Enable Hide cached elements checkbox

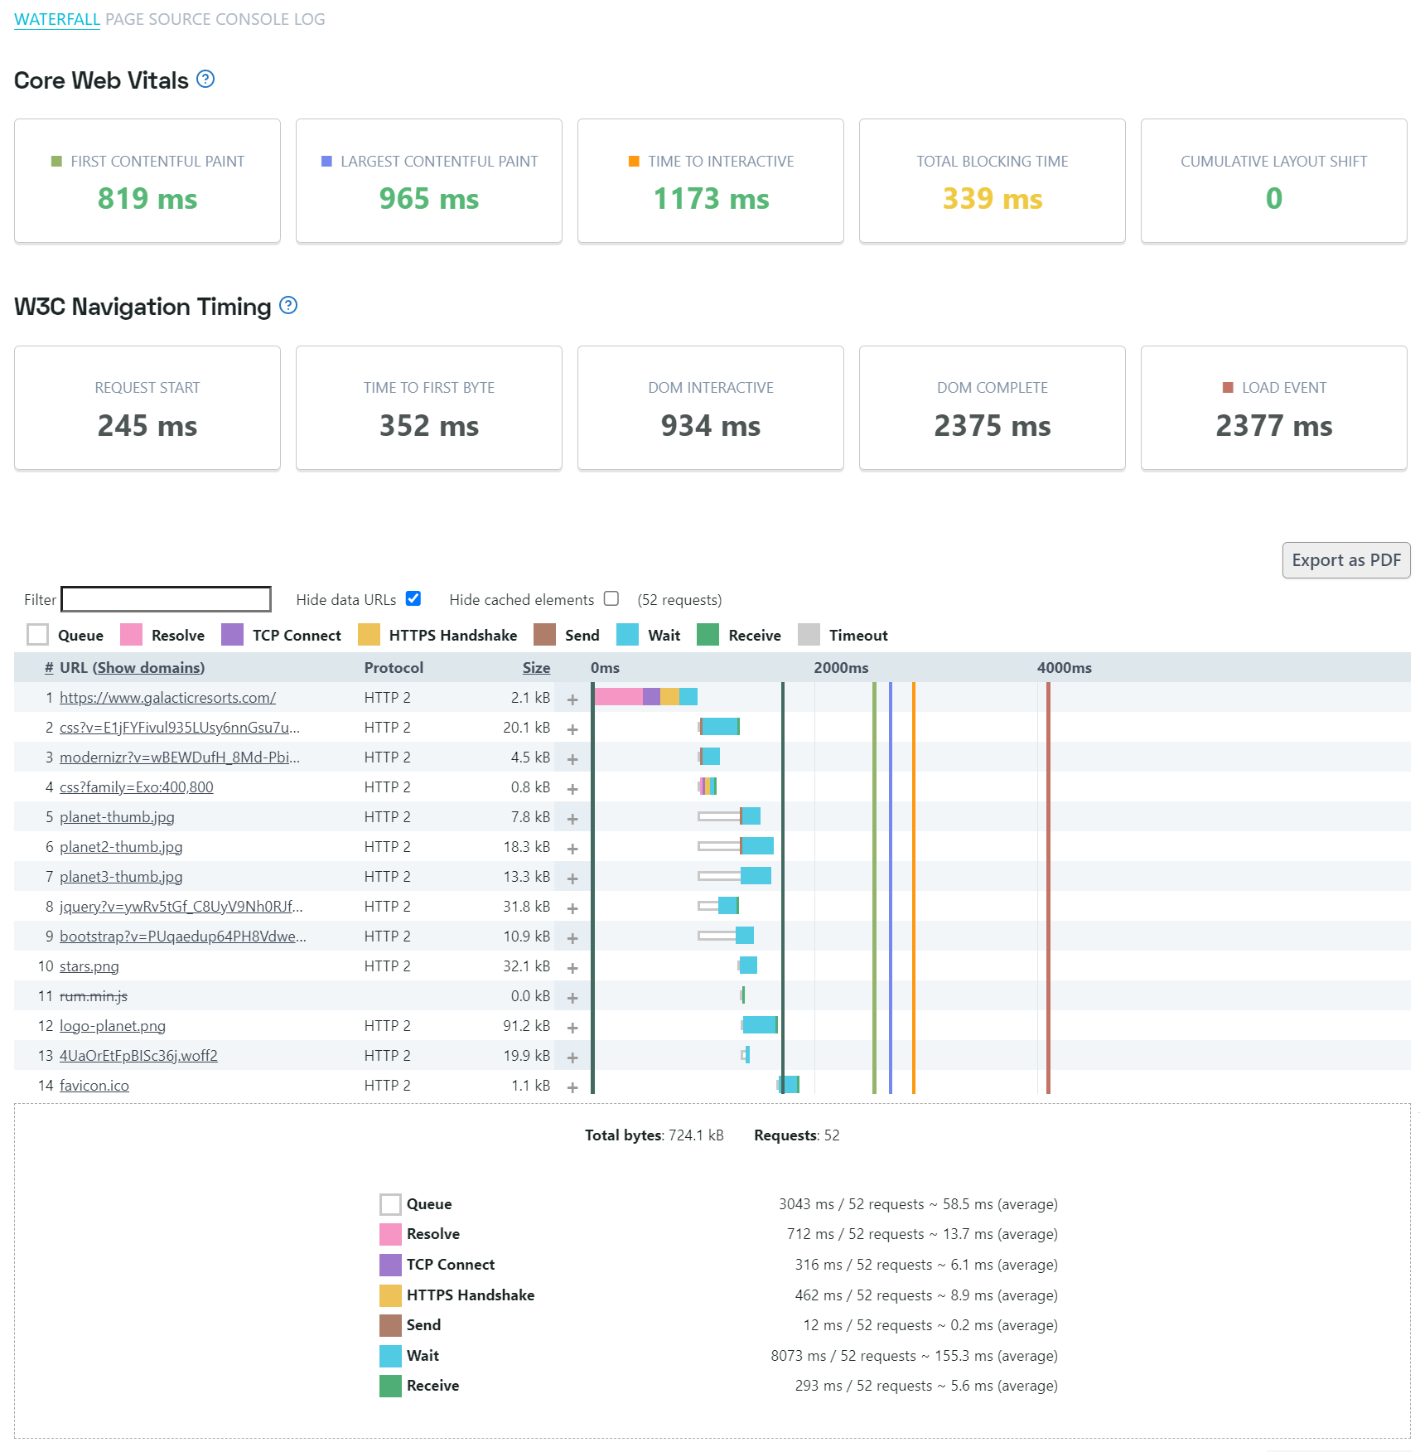611,598
